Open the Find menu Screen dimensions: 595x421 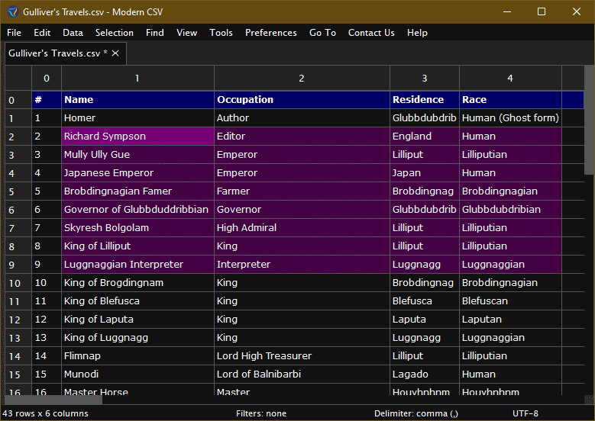pos(155,33)
